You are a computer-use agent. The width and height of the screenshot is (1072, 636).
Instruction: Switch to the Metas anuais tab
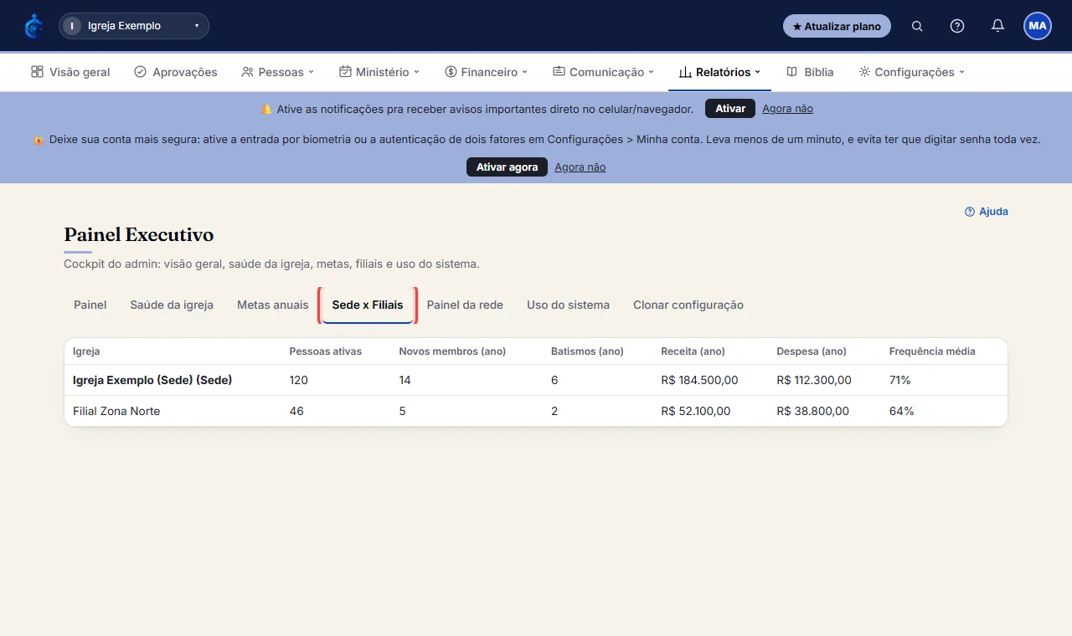click(272, 305)
